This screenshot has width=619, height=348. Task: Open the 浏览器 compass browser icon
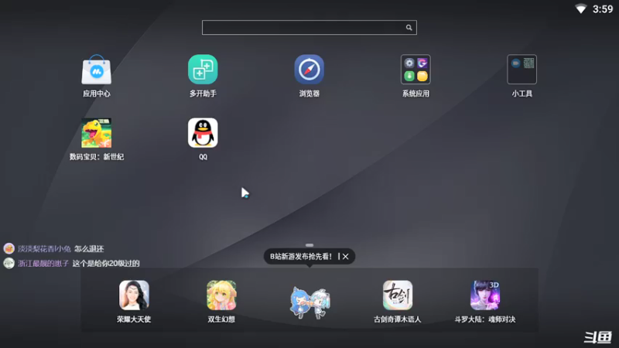(309, 70)
